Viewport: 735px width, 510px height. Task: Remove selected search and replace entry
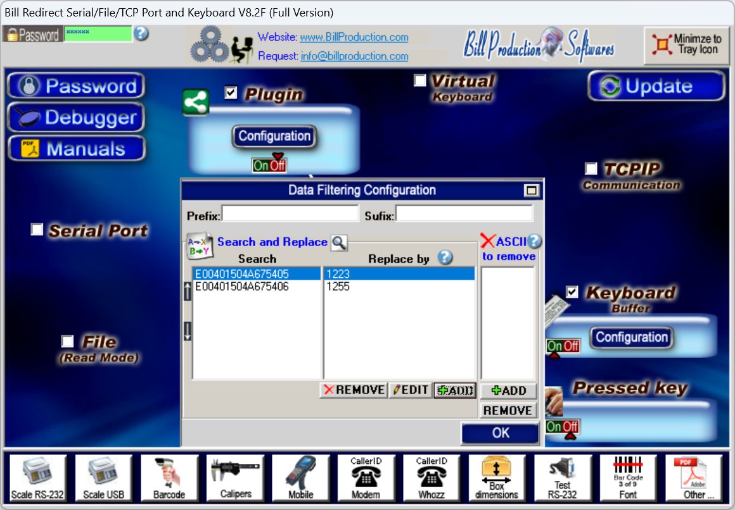click(354, 390)
